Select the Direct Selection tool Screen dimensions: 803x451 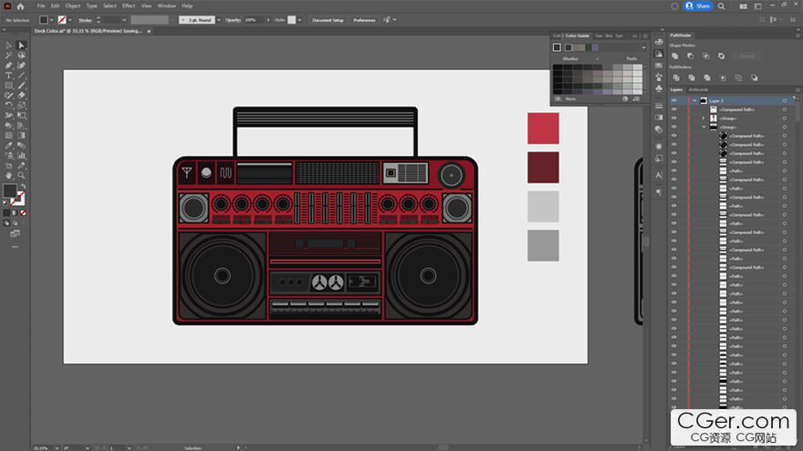point(22,45)
